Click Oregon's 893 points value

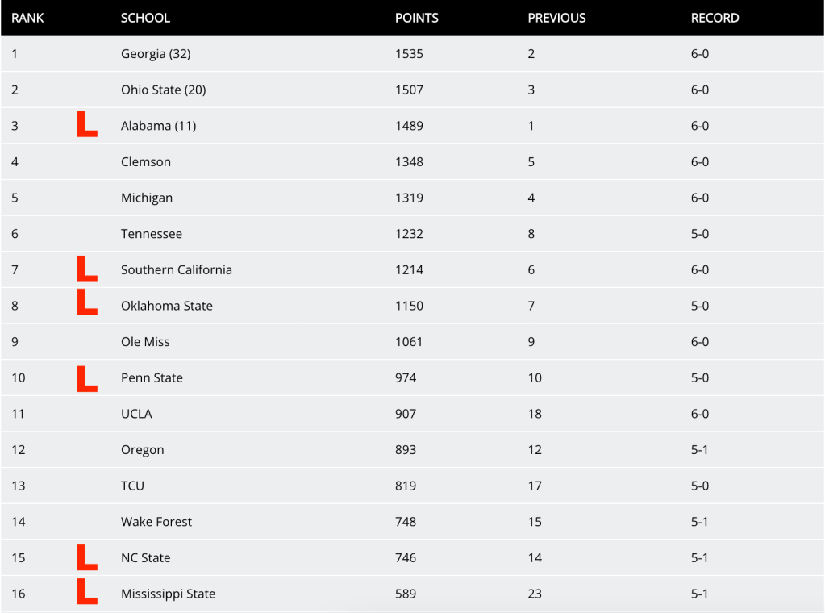click(x=406, y=449)
